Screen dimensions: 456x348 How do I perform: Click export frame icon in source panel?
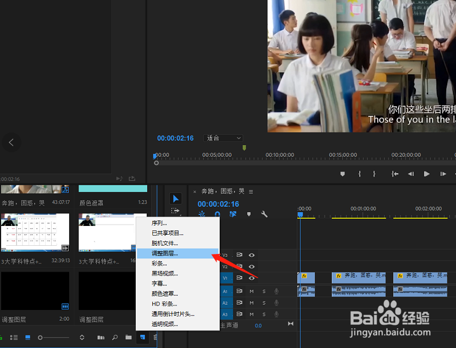[132, 178]
